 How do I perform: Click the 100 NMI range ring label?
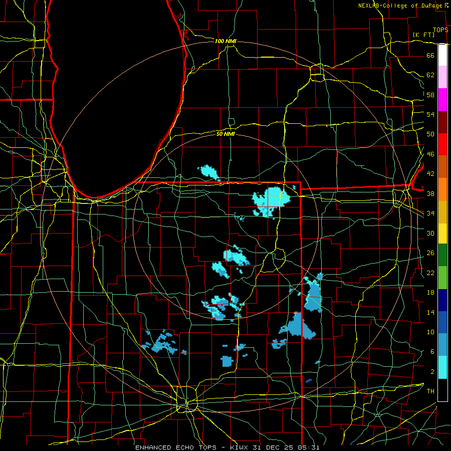(225, 41)
